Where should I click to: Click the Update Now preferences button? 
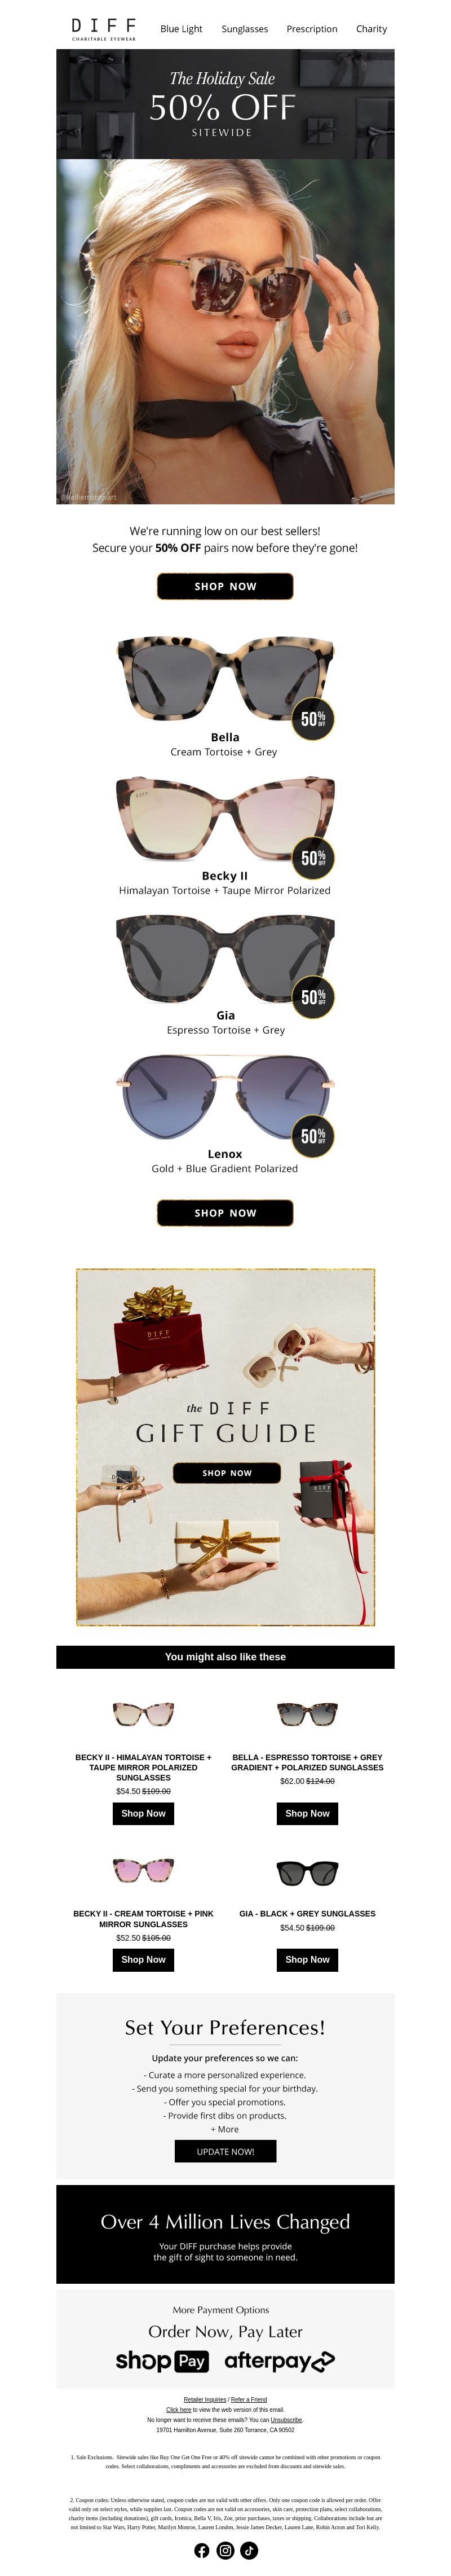click(x=225, y=2151)
